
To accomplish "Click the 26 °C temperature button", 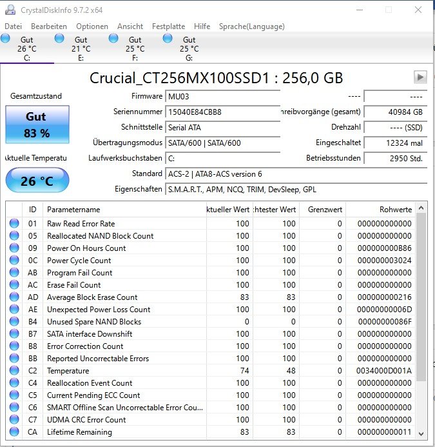I will [x=37, y=180].
